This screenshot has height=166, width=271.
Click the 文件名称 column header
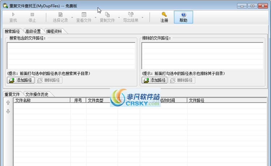pyautogui.click(x=42, y=100)
